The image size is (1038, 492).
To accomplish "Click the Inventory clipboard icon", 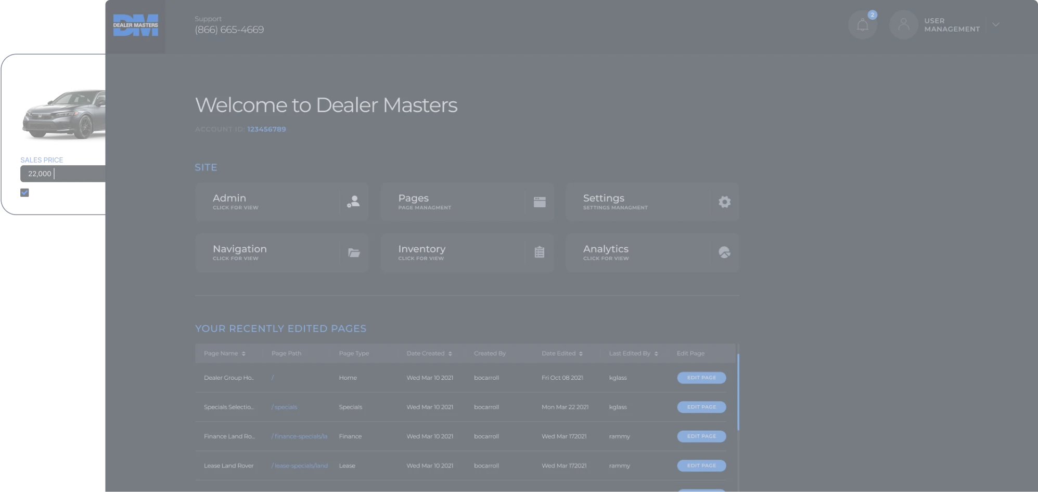I will tap(540, 252).
